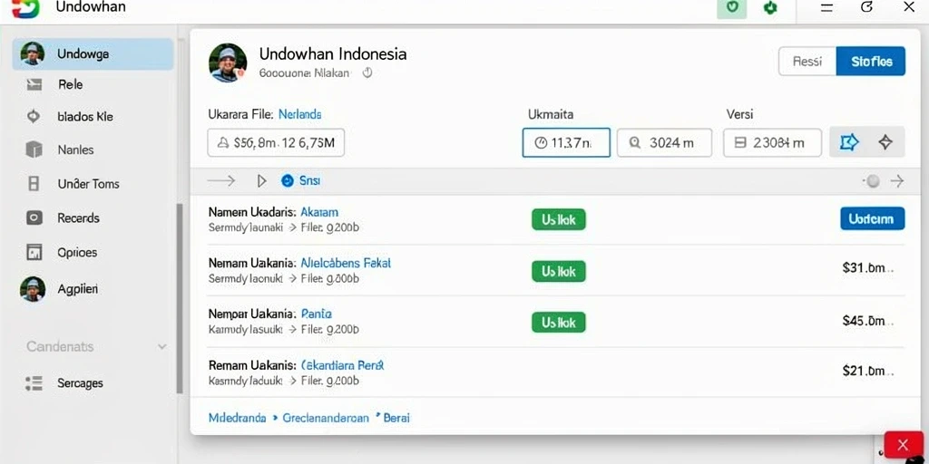Screen dimensions: 929x464
Task: Click the Greclenandaroan breadcrumb link
Action: point(326,418)
